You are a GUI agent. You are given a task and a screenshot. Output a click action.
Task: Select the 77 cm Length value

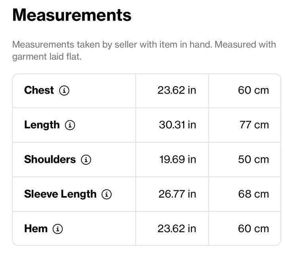pos(254,125)
